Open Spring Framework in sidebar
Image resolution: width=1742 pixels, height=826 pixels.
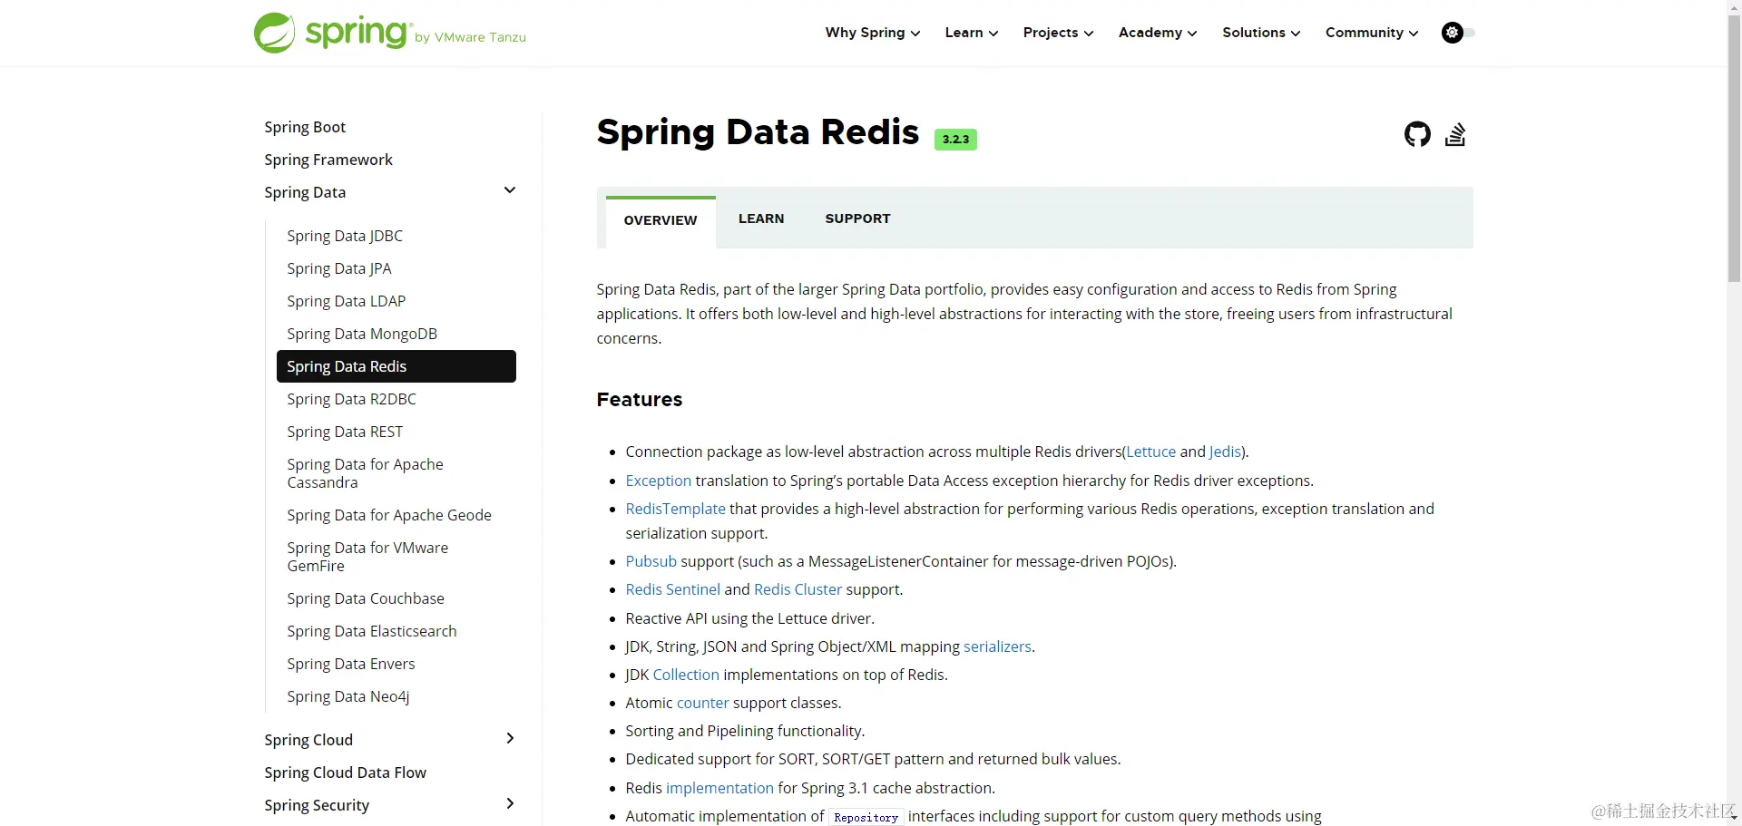328,160
